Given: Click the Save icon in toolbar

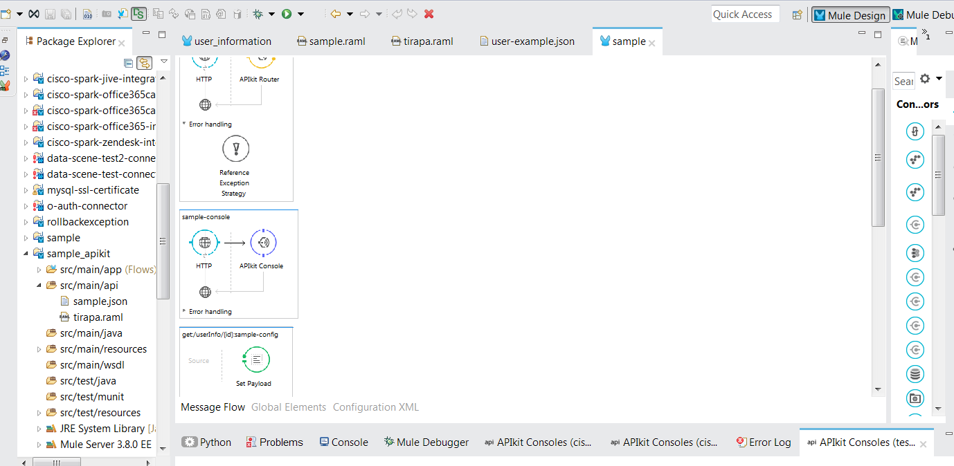Looking at the screenshot, I should pos(50,14).
